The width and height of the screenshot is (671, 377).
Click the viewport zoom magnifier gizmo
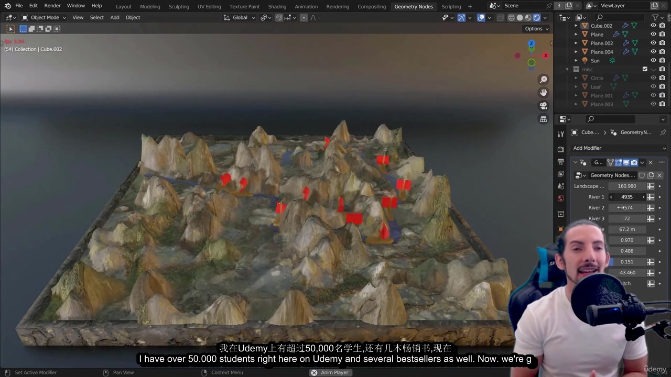(544, 80)
